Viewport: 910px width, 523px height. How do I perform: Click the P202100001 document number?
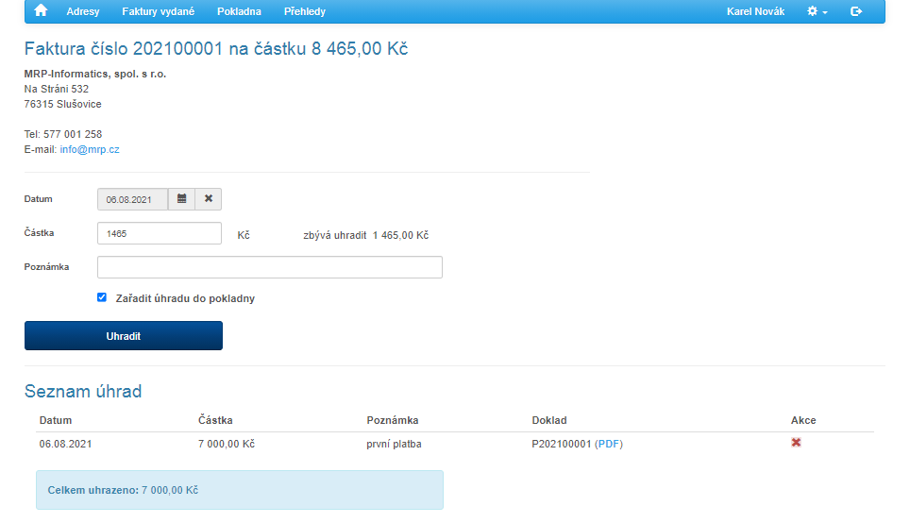[x=562, y=444]
